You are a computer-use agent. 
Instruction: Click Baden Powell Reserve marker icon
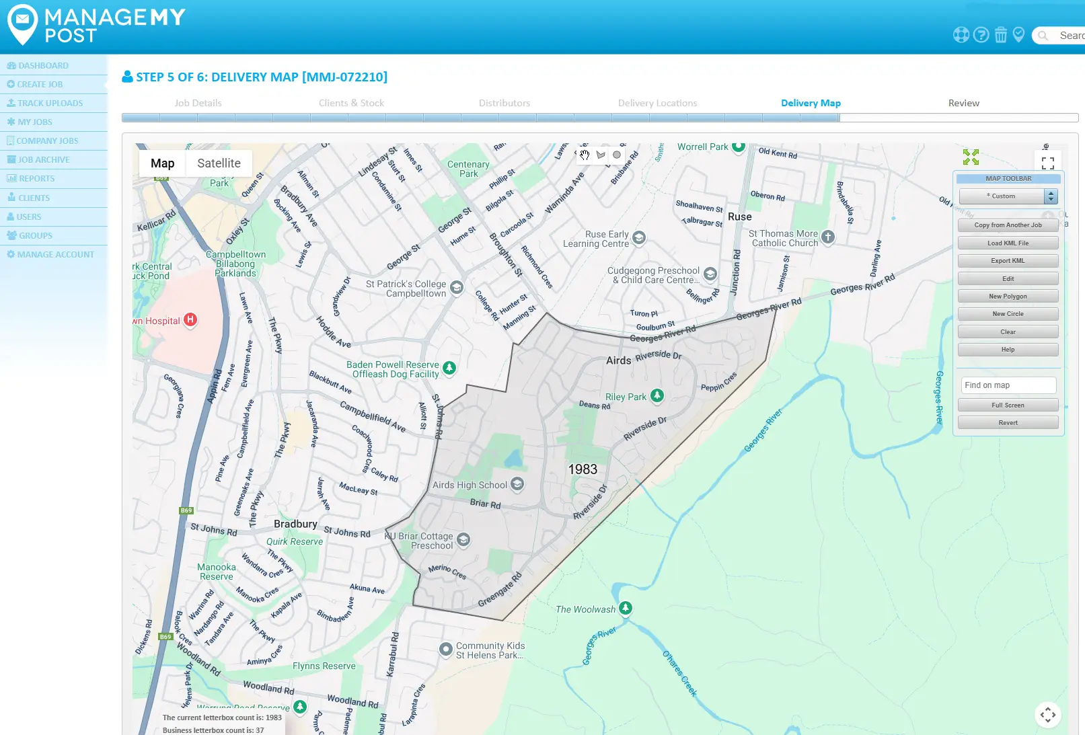[x=449, y=368]
